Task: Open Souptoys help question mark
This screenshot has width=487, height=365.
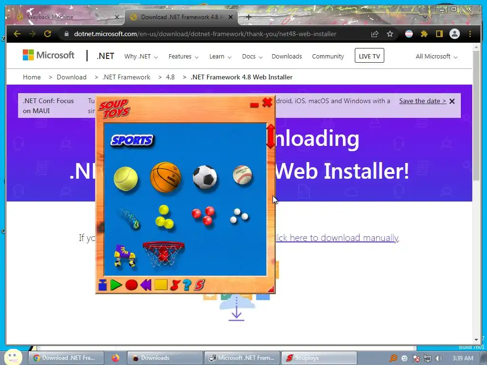Action: point(186,285)
